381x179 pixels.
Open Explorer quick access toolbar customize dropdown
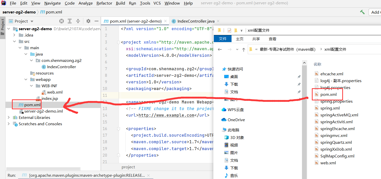point(241,30)
